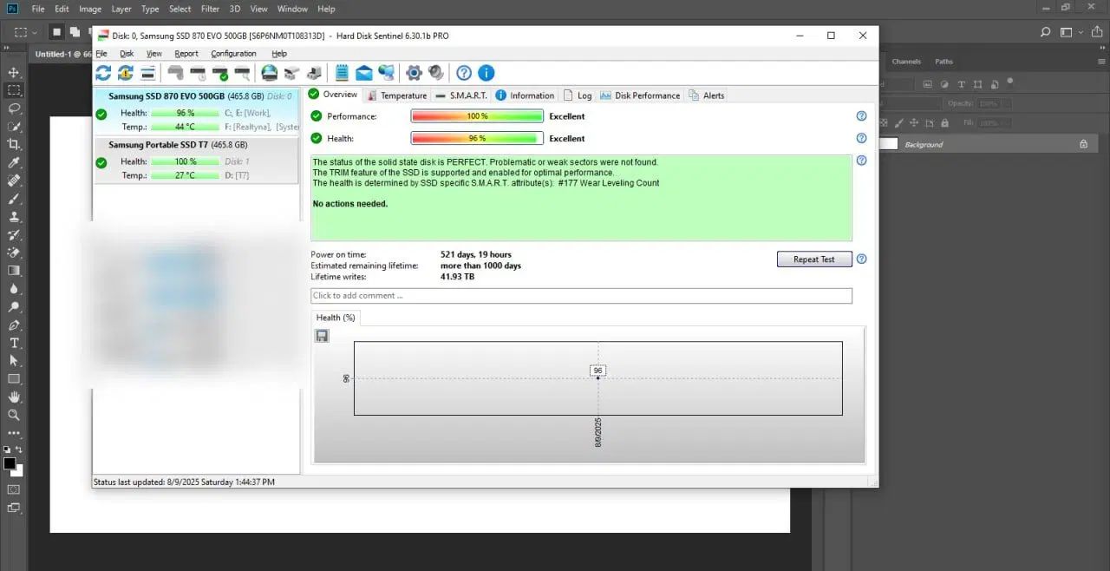Select Photoshop Untitled-1 document tab
Screen dimensions: 1110x571
click(63, 54)
